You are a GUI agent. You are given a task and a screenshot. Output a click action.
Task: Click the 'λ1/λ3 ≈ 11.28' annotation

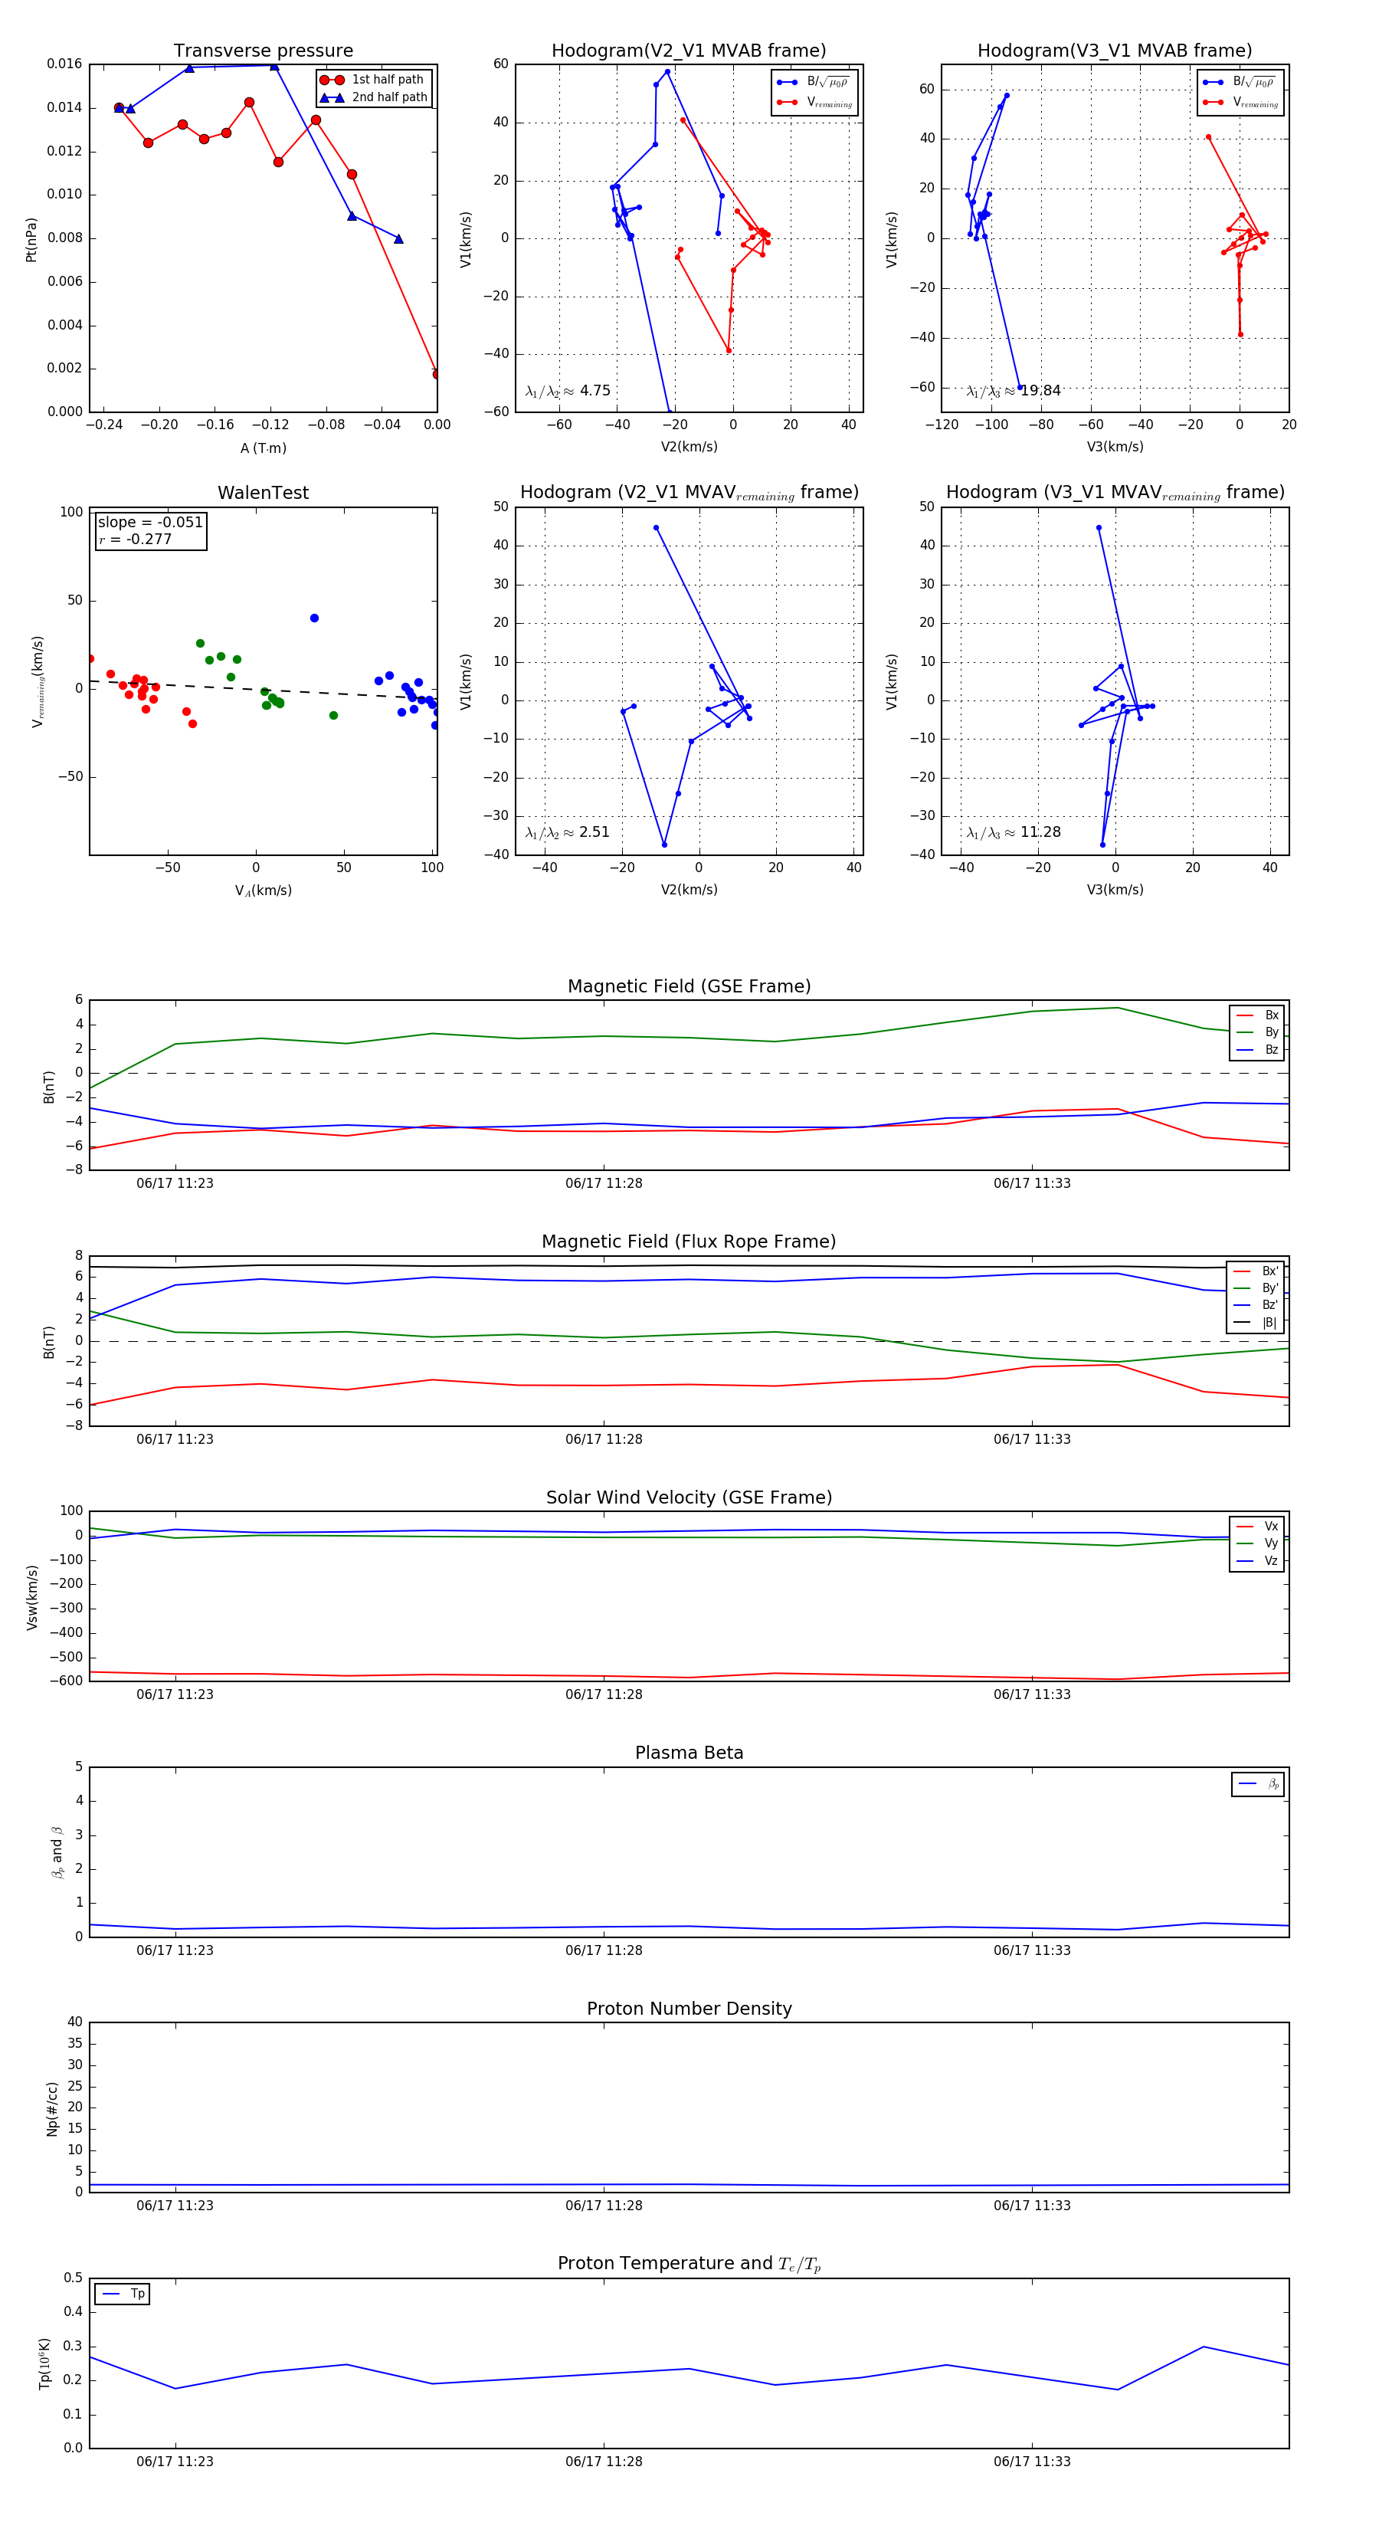1013,832
